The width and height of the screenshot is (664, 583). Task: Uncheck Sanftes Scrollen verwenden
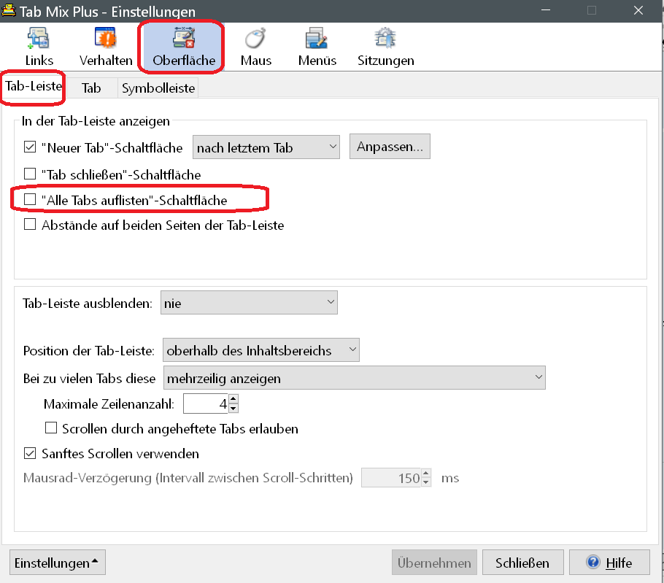[x=30, y=453]
